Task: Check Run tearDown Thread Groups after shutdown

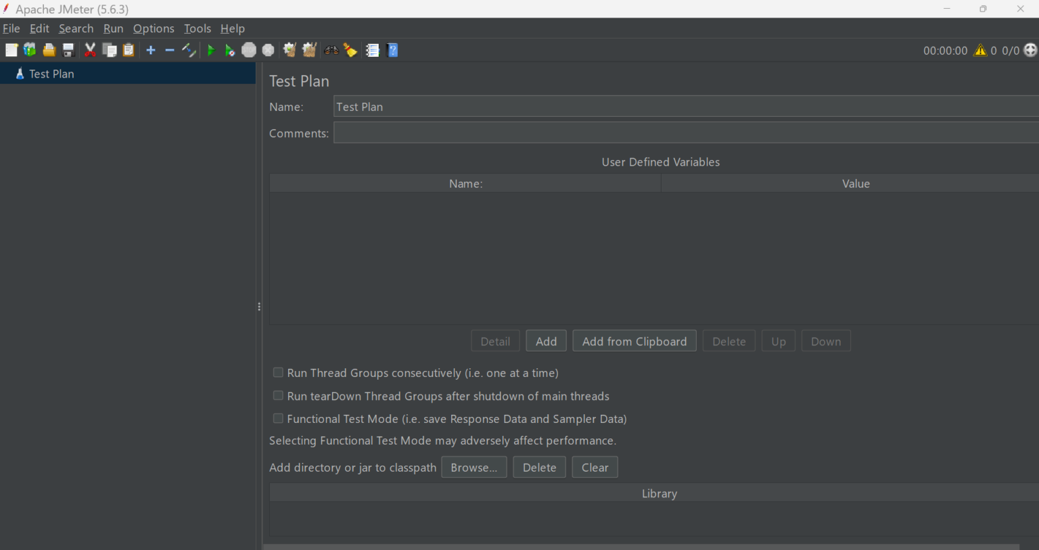Action: coord(278,395)
